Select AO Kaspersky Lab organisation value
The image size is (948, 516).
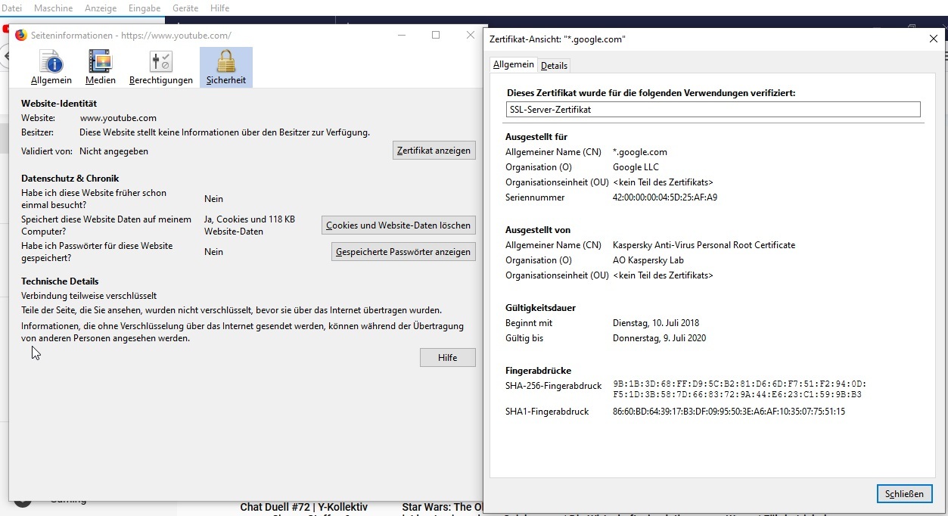click(x=648, y=260)
